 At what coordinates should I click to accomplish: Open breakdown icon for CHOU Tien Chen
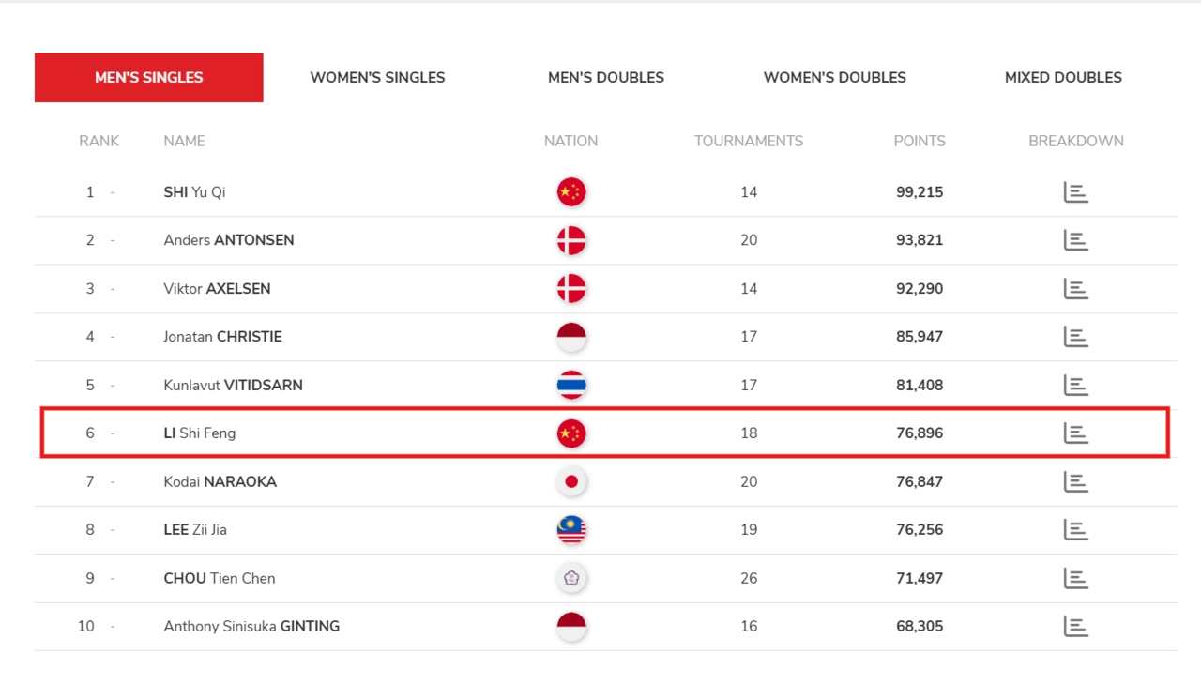[x=1075, y=579]
